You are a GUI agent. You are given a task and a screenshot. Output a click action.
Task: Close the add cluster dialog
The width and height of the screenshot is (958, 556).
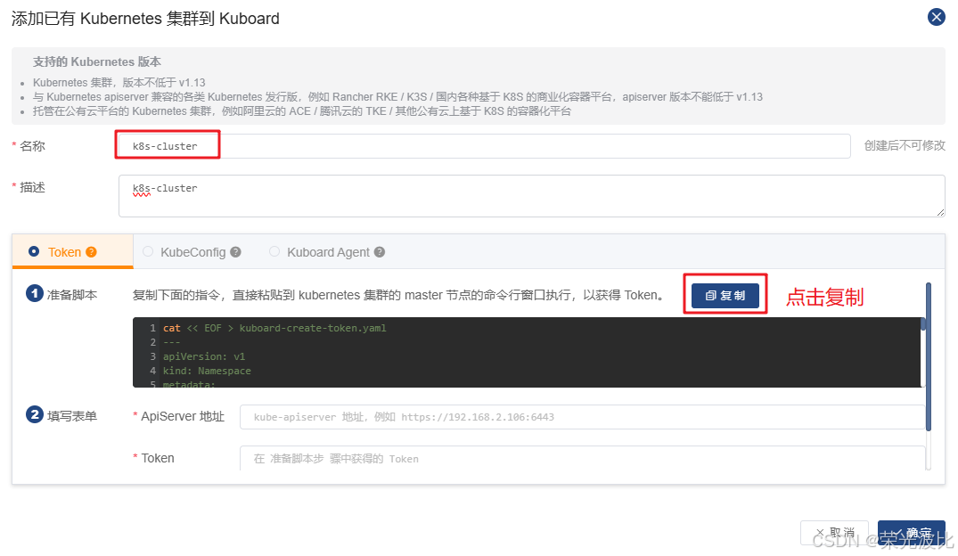click(936, 17)
